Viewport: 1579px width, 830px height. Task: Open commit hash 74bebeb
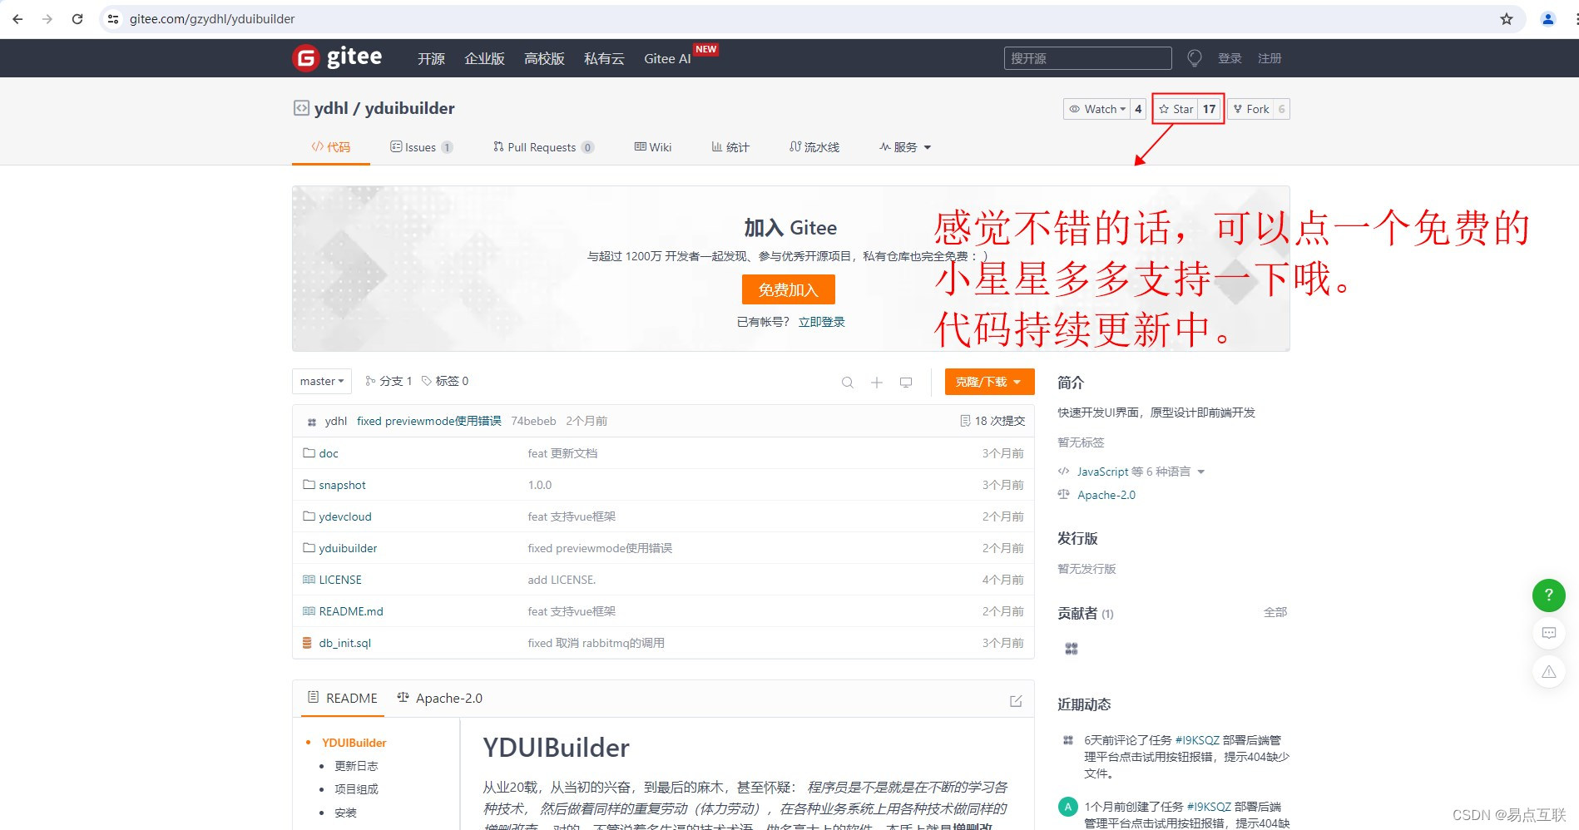click(x=533, y=422)
